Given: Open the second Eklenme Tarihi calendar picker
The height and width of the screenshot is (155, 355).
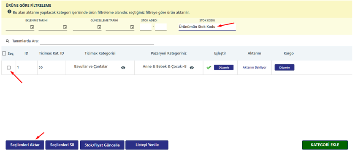Looking at the screenshot, I should 65,27.
